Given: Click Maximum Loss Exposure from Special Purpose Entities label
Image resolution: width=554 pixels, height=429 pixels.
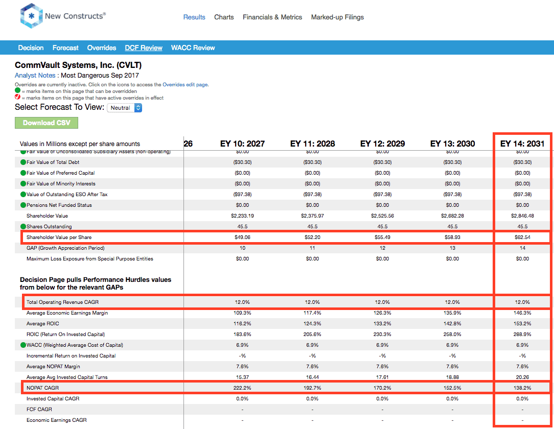Looking at the screenshot, I should pos(90,259).
